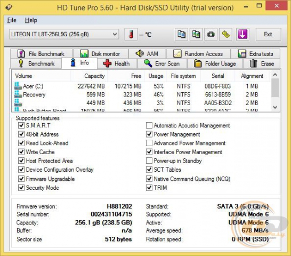Toggle the Write Cache checkbox
The width and height of the screenshot is (291, 256).
(x=21, y=152)
